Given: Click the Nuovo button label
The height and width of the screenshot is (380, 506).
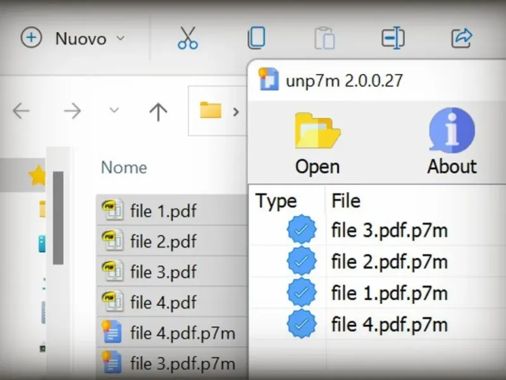Looking at the screenshot, I should point(81,39).
